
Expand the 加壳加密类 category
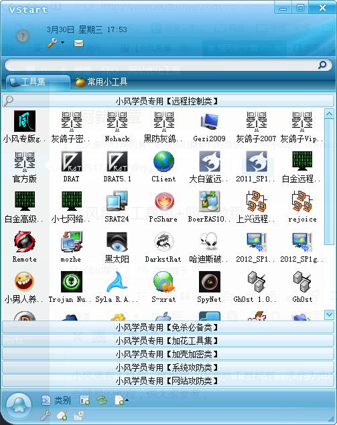(168, 354)
